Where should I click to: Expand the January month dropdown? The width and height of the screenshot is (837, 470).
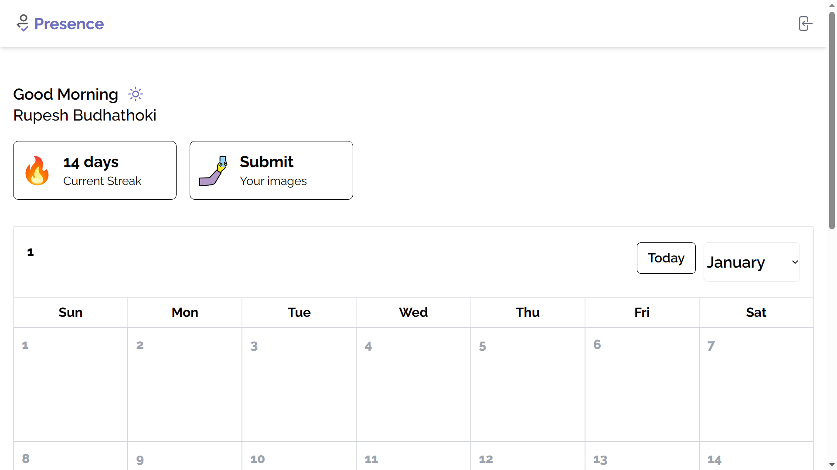point(752,262)
